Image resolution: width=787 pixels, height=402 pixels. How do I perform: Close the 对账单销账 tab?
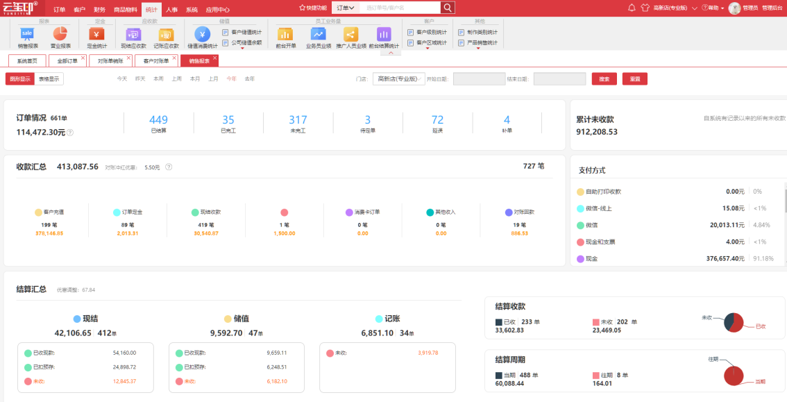[x=128, y=58]
